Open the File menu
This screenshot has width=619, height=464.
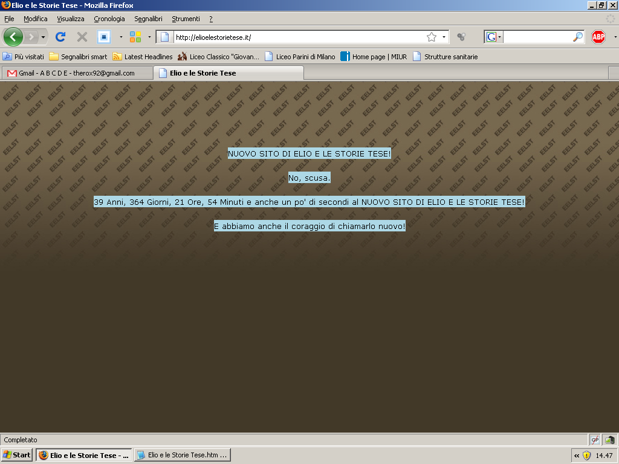click(9, 19)
